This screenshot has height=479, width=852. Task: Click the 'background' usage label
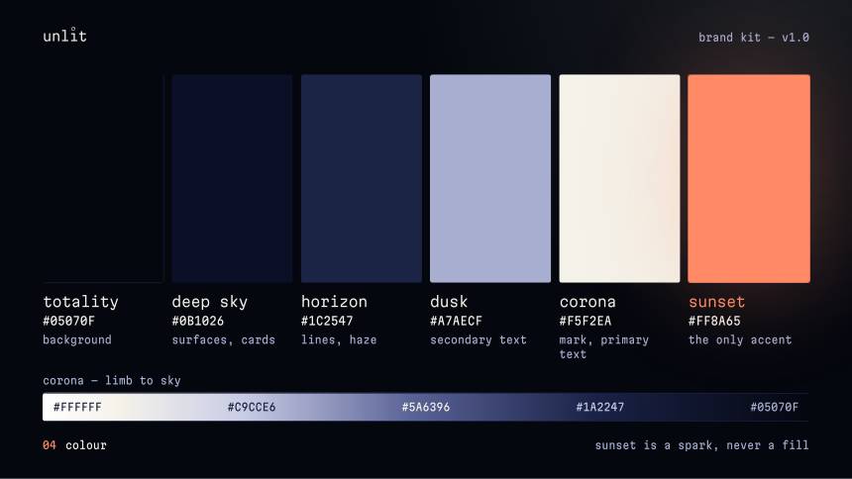pyautogui.click(x=77, y=340)
